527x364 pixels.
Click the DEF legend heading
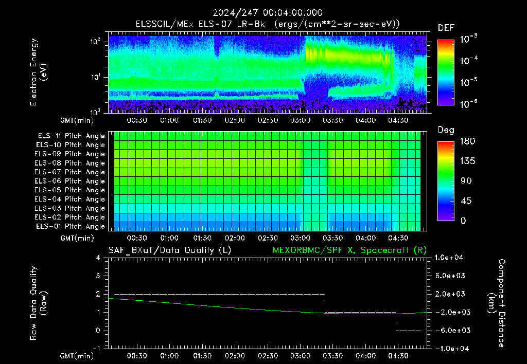pos(446,28)
